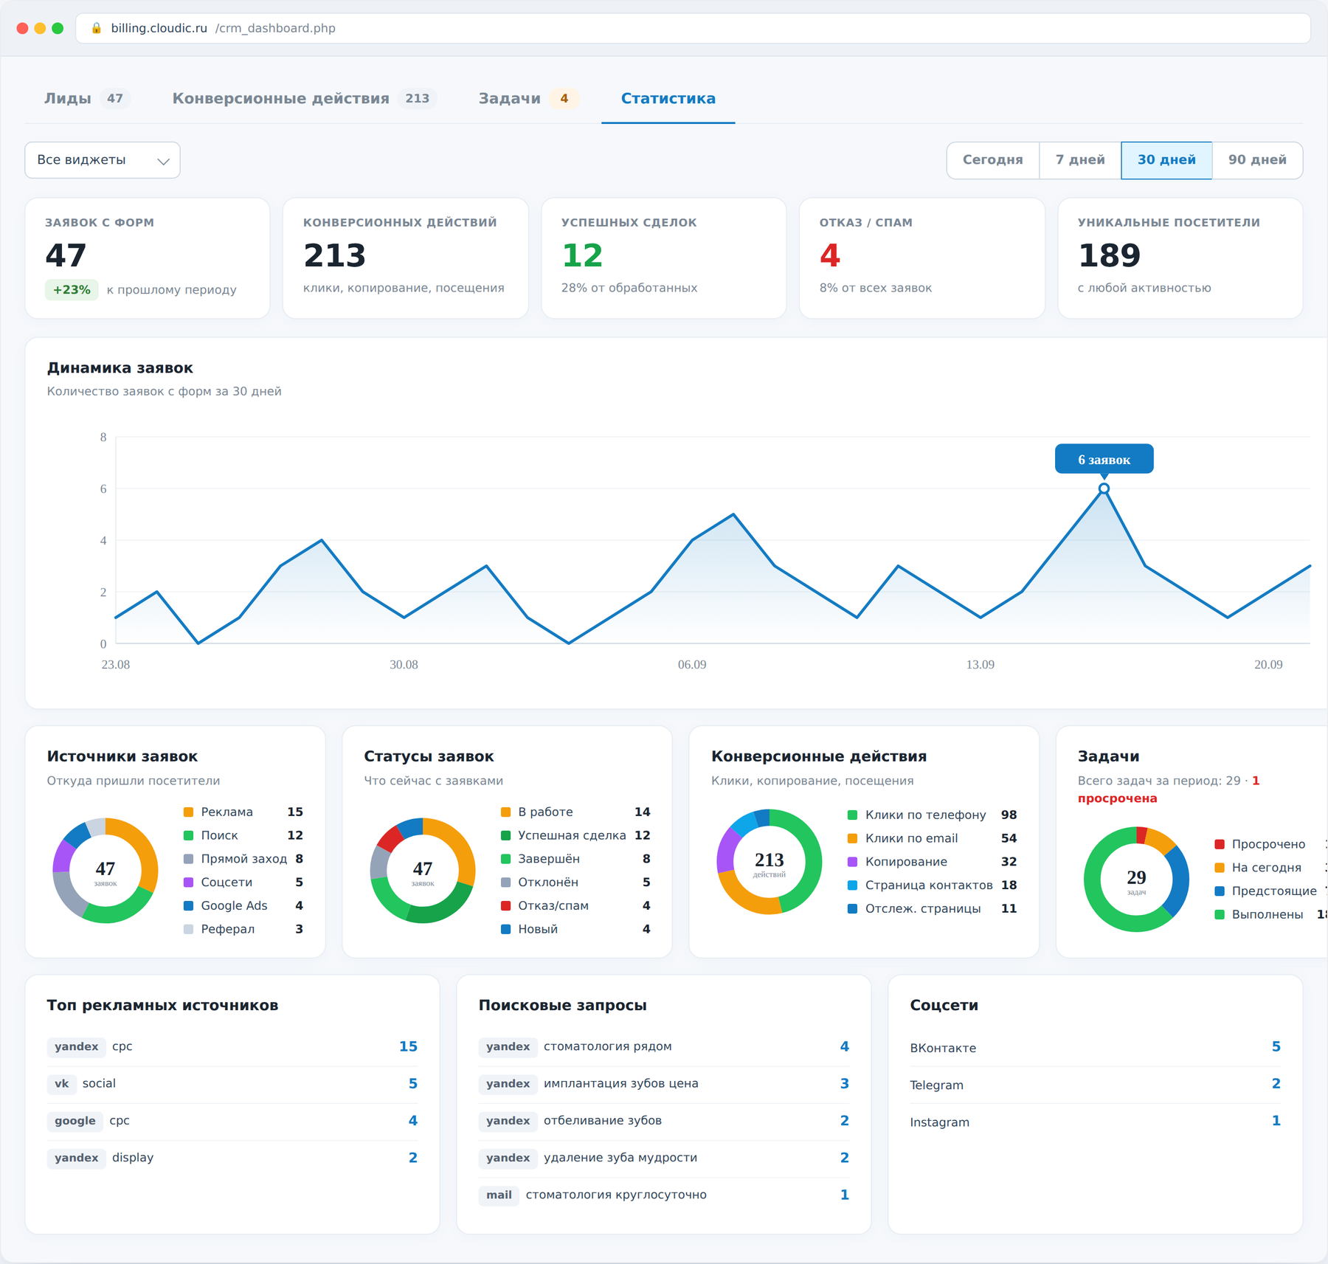The height and width of the screenshot is (1264, 1328).
Task: Click Страница контактов legend entry
Action: [933, 885]
